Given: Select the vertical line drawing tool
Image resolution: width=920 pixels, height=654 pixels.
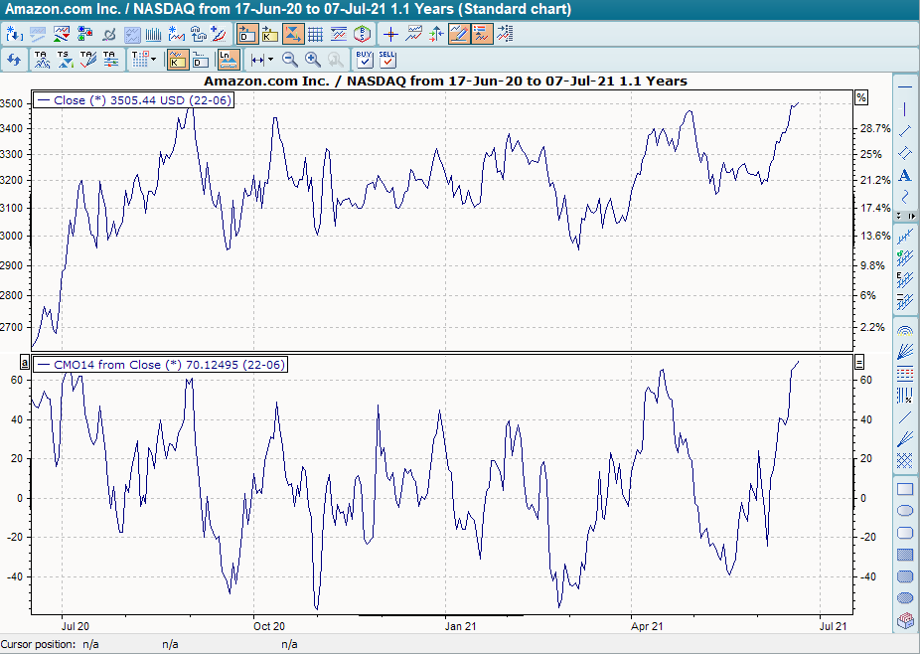Looking at the screenshot, I should click(905, 109).
